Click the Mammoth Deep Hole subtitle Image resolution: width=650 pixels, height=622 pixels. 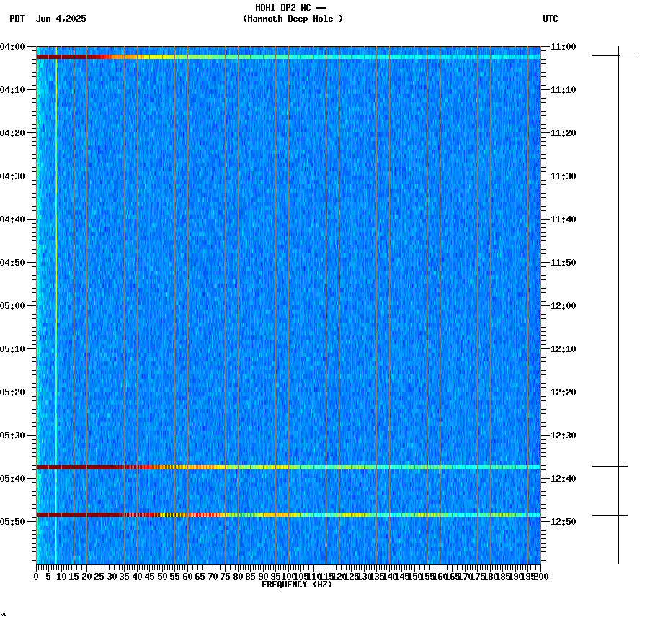point(293,19)
